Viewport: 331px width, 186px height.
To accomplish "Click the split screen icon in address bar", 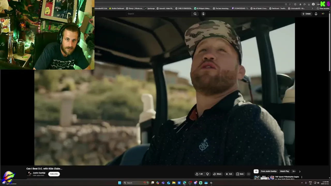I will coord(286,4).
